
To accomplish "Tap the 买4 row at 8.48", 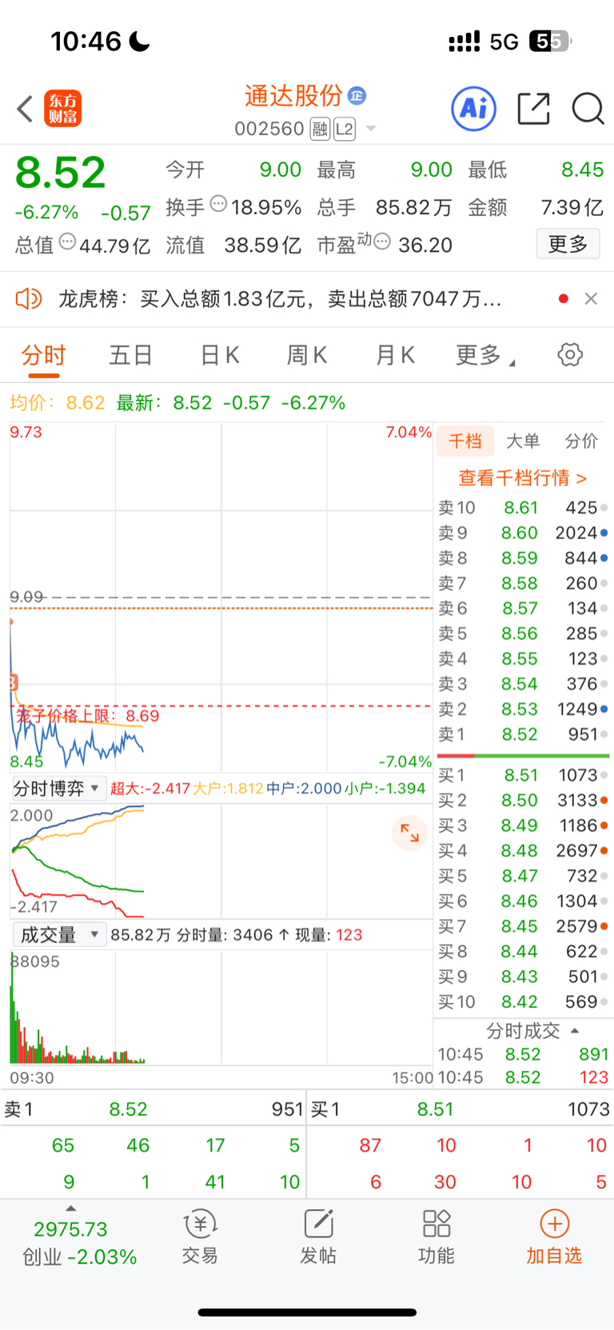I will [x=524, y=851].
